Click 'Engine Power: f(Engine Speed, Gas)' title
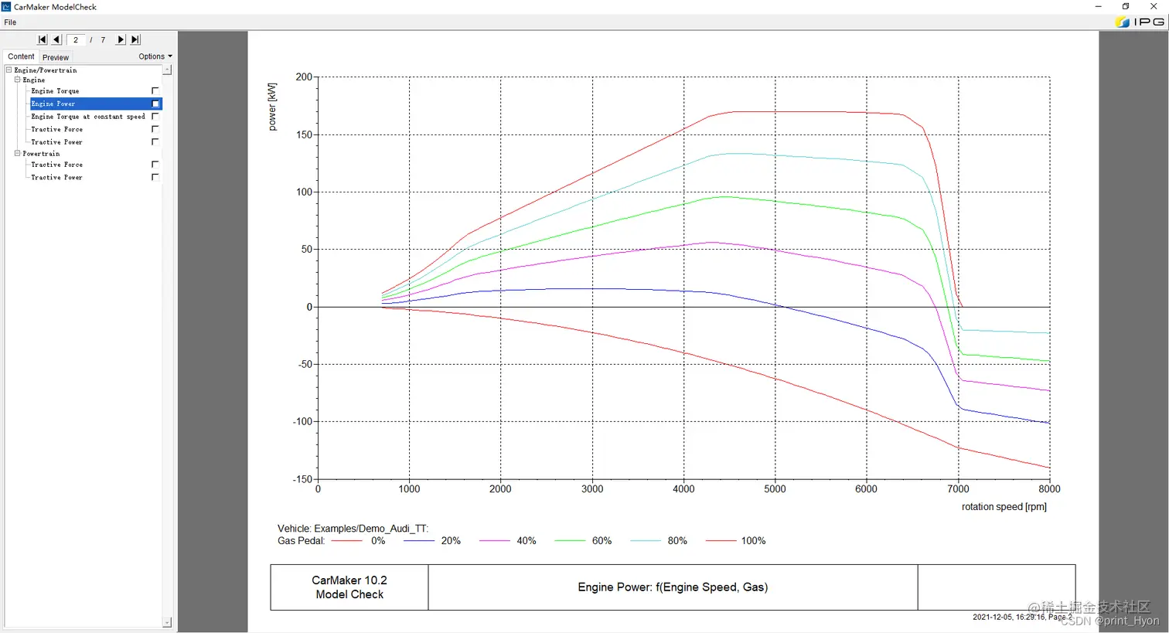Screen dimensions: 1169x633 pyautogui.click(x=673, y=587)
